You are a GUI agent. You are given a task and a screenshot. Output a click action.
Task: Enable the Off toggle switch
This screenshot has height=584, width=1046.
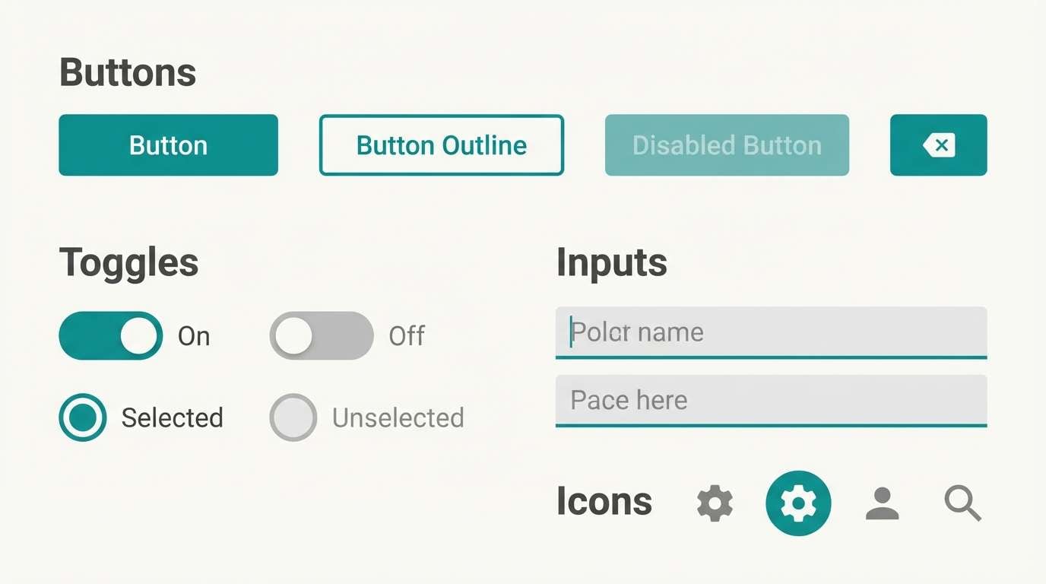[x=321, y=335]
